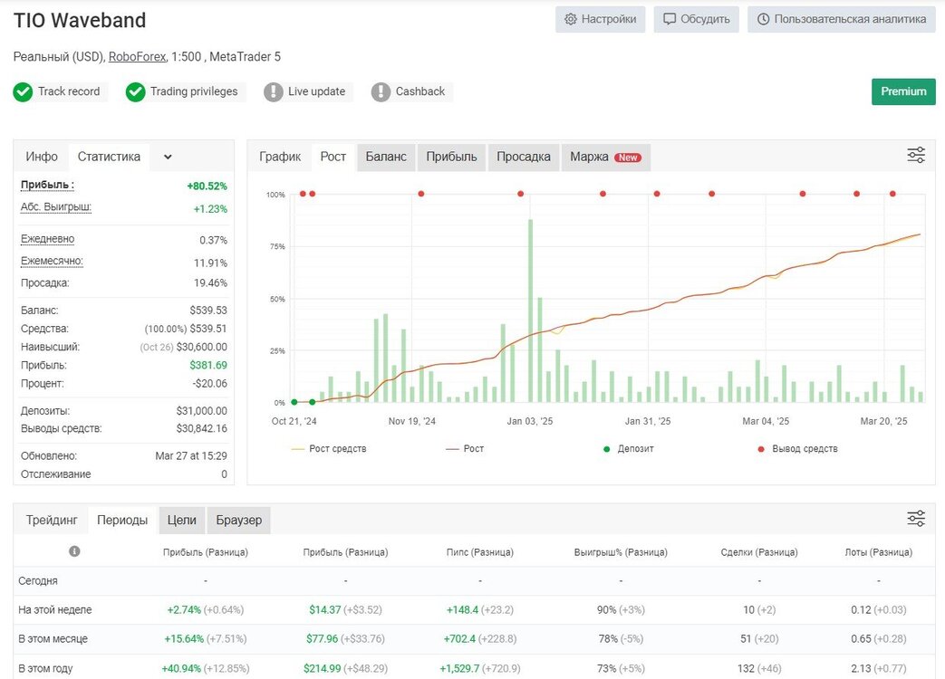Expand the dropdown arrow beside Статистика
Viewport: 945px width, 679px height.
[168, 158]
